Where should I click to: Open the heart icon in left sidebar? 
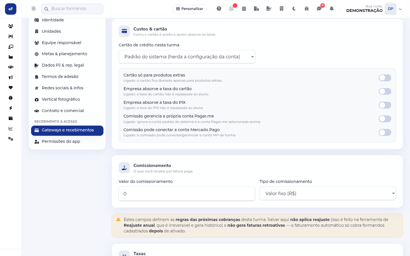(11, 88)
